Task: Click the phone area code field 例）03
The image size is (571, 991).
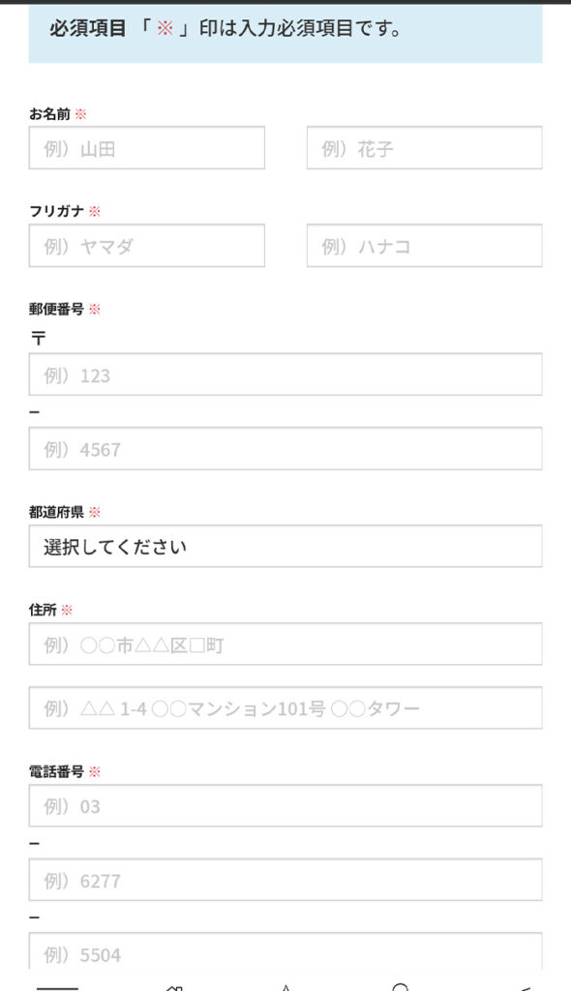Action: (285, 805)
